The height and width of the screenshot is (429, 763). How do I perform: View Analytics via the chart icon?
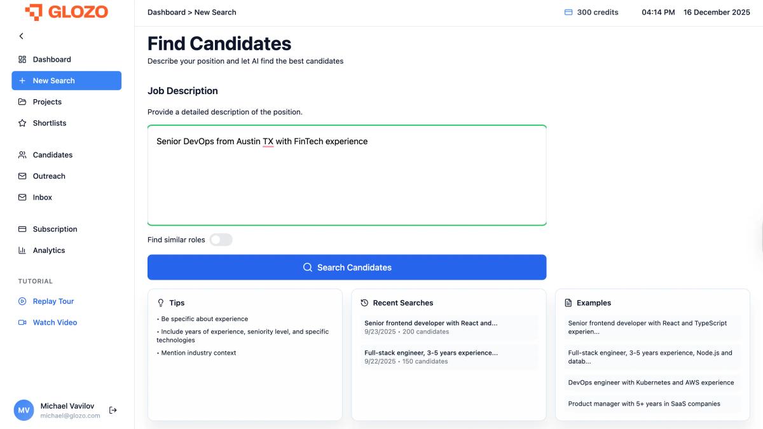coord(23,250)
